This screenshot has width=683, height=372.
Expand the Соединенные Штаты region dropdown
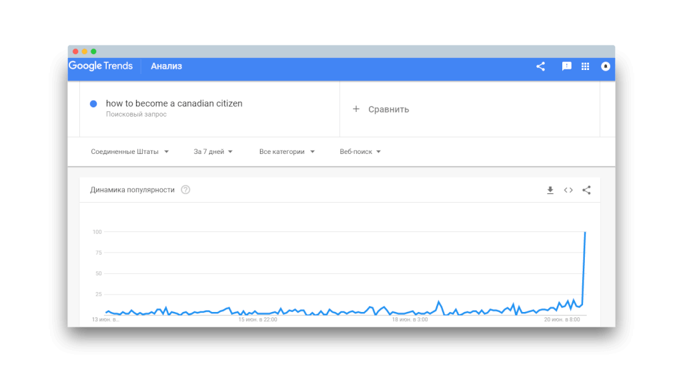[x=130, y=152]
